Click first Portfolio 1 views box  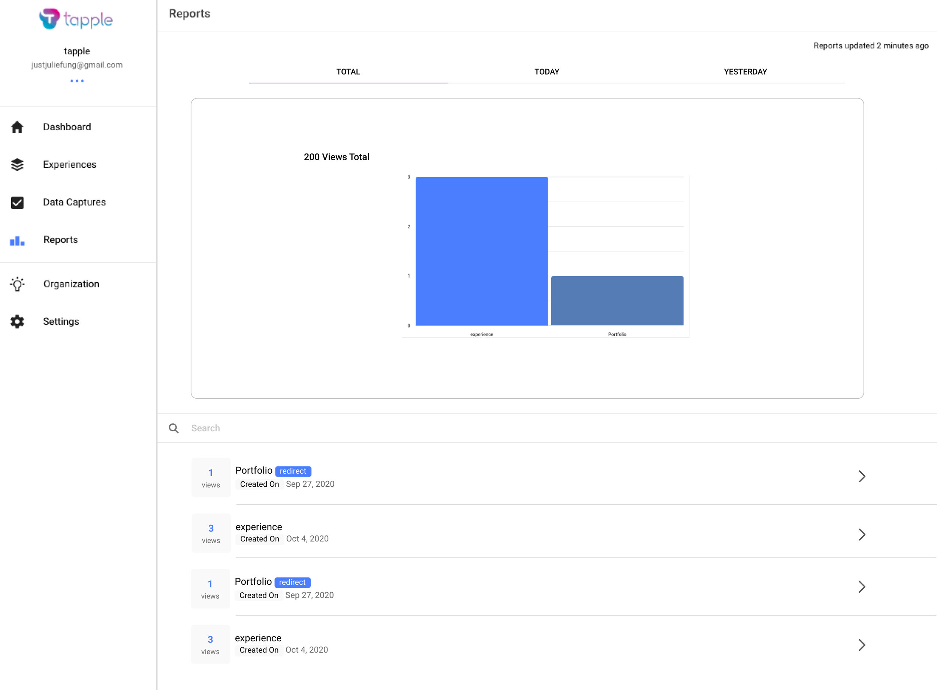click(x=211, y=477)
